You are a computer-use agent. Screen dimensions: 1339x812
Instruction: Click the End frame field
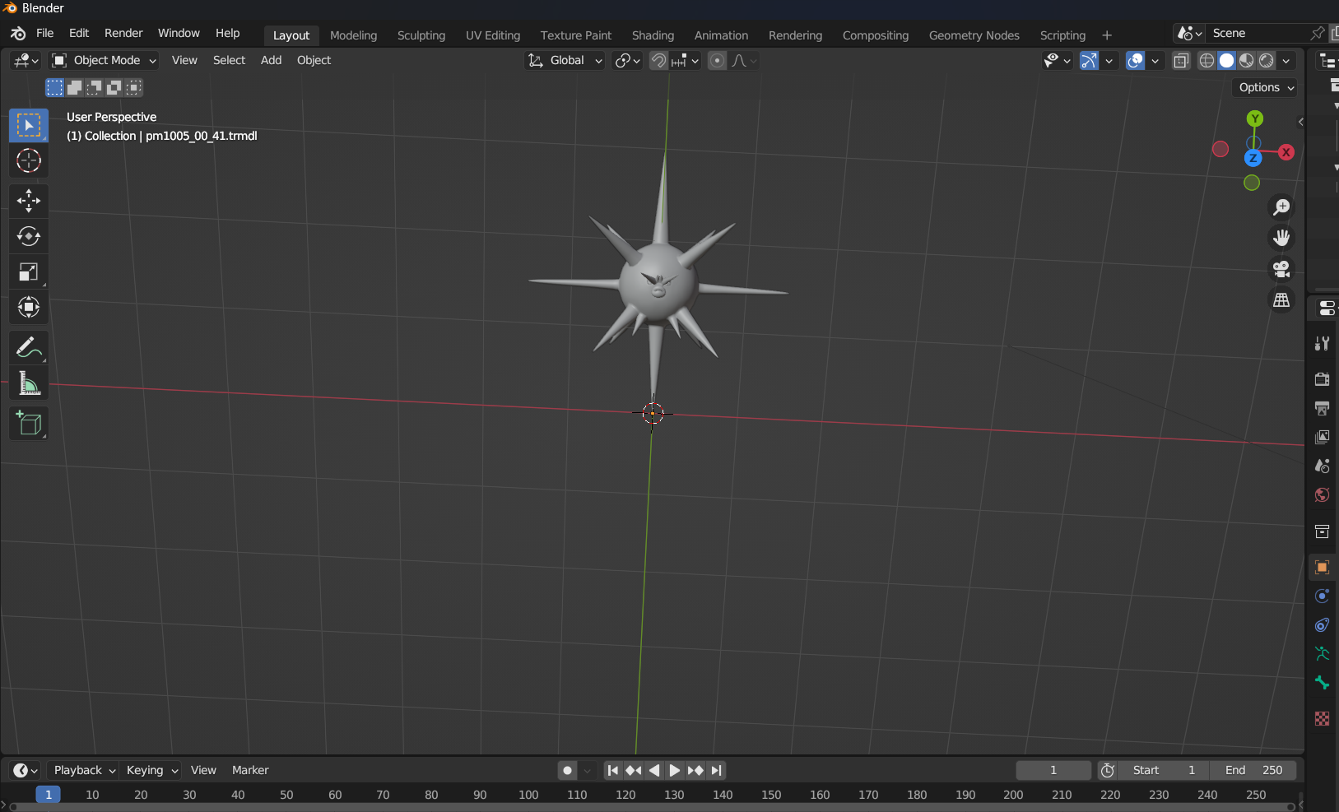tap(1253, 770)
